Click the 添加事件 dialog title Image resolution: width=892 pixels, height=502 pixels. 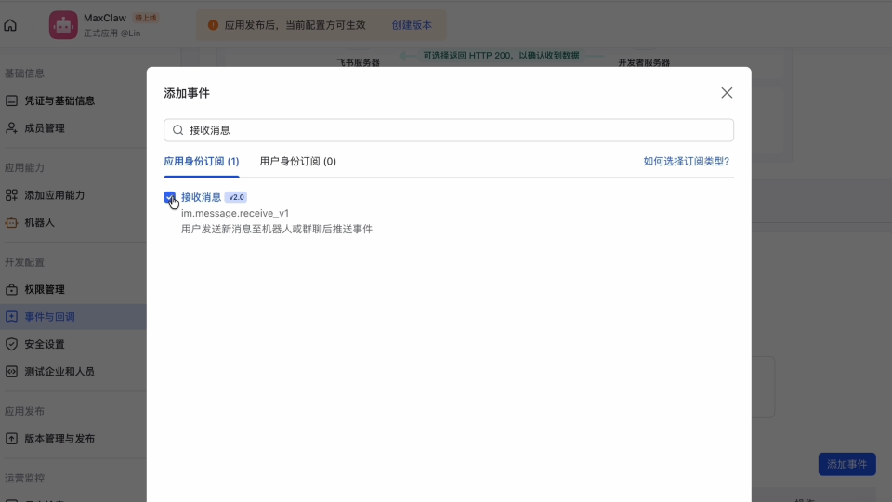187,93
